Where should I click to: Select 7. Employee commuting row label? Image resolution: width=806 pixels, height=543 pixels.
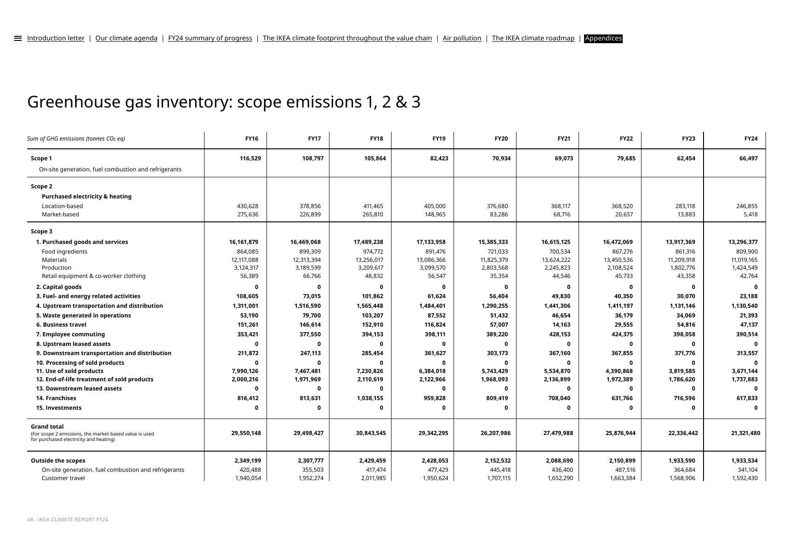pyautogui.click(x=71, y=334)
